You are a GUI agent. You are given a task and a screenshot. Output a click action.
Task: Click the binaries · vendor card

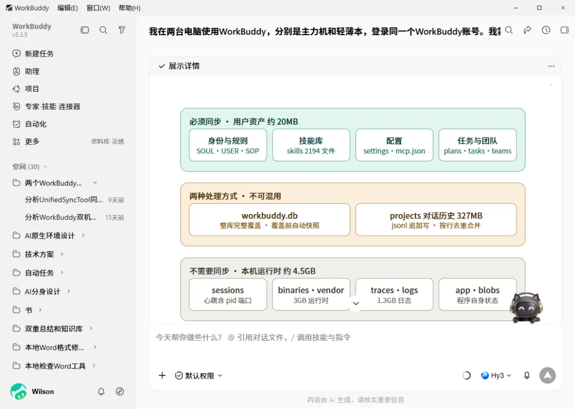(311, 295)
